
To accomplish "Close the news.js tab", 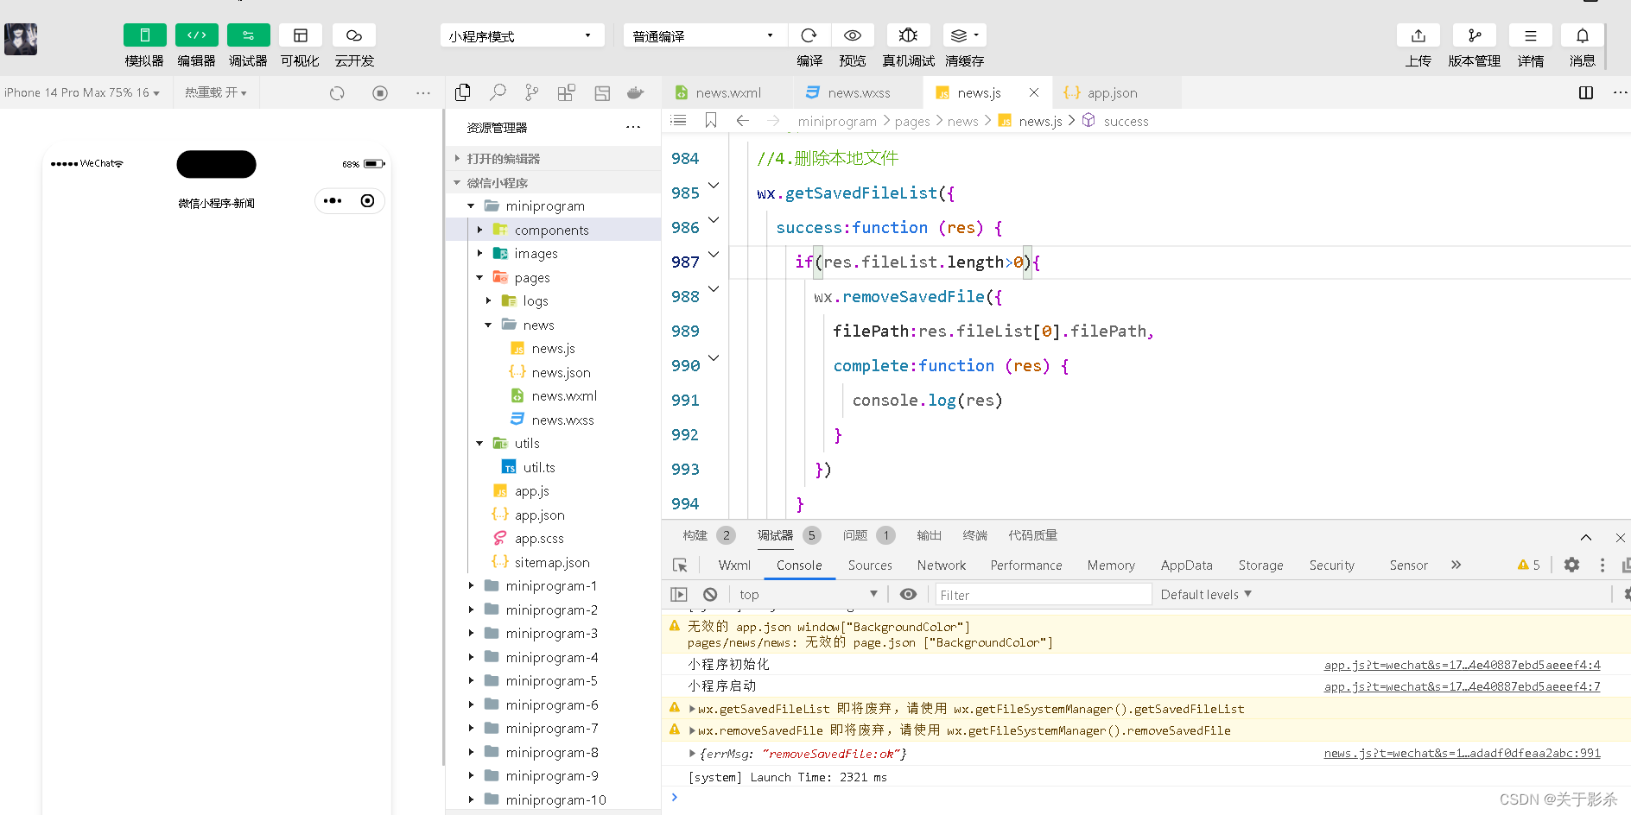I will [x=1034, y=92].
